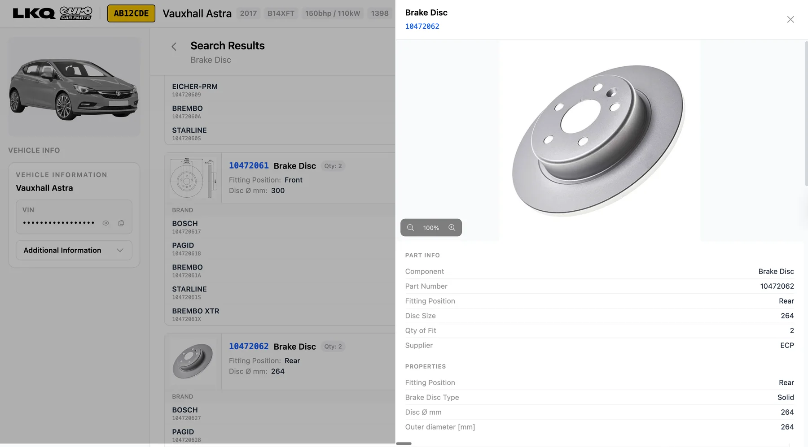The height and width of the screenshot is (447, 808).
Task: Reveal the hidden VIN number
Action: [106, 223]
